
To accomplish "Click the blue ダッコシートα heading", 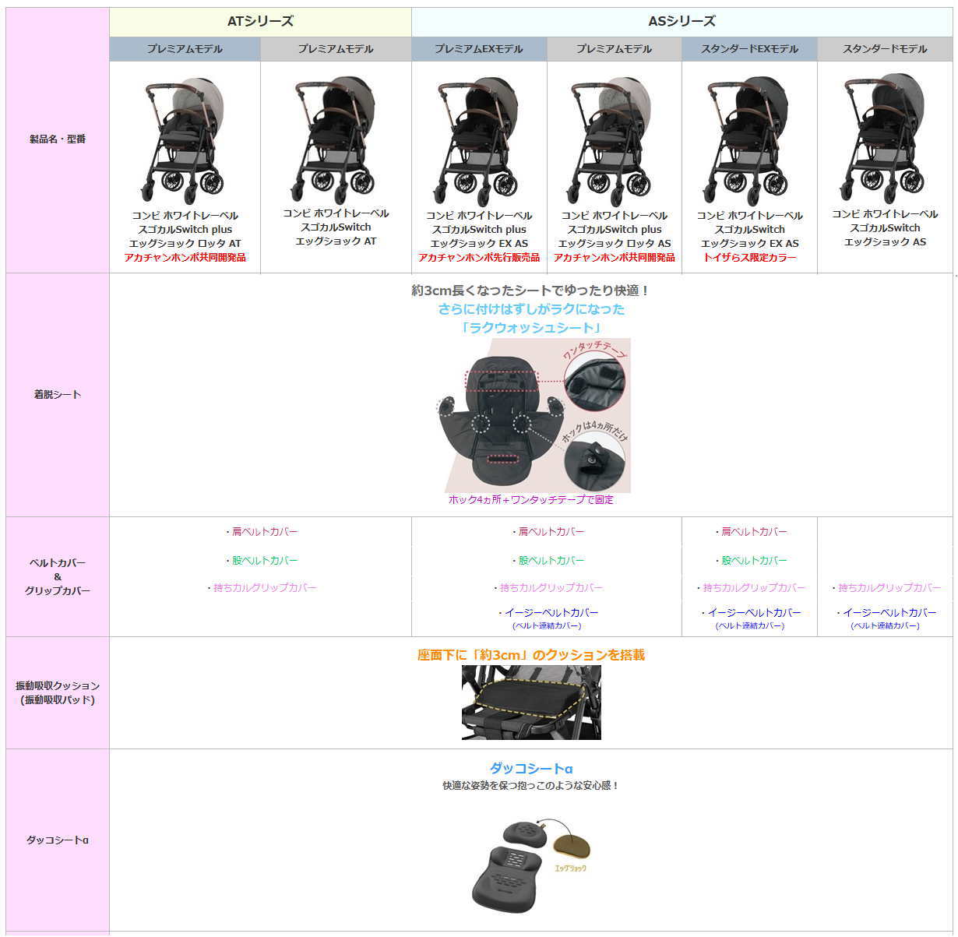I will (531, 769).
